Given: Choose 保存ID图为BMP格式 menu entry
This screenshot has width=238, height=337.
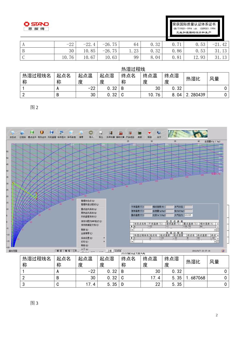Looking at the screenshot, I should (91, 221).
